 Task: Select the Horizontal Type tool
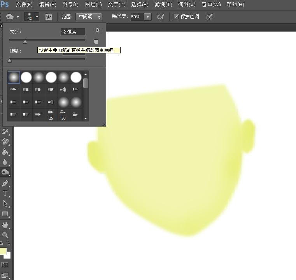coord(5,194)
